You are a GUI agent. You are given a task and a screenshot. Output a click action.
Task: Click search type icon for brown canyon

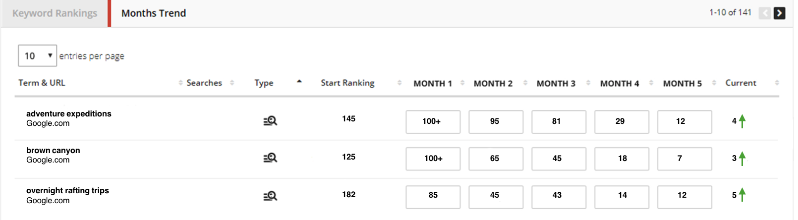(270, 158)
